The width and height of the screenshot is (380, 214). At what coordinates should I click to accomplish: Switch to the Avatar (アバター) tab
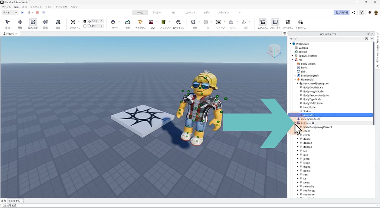pos(157,13)
